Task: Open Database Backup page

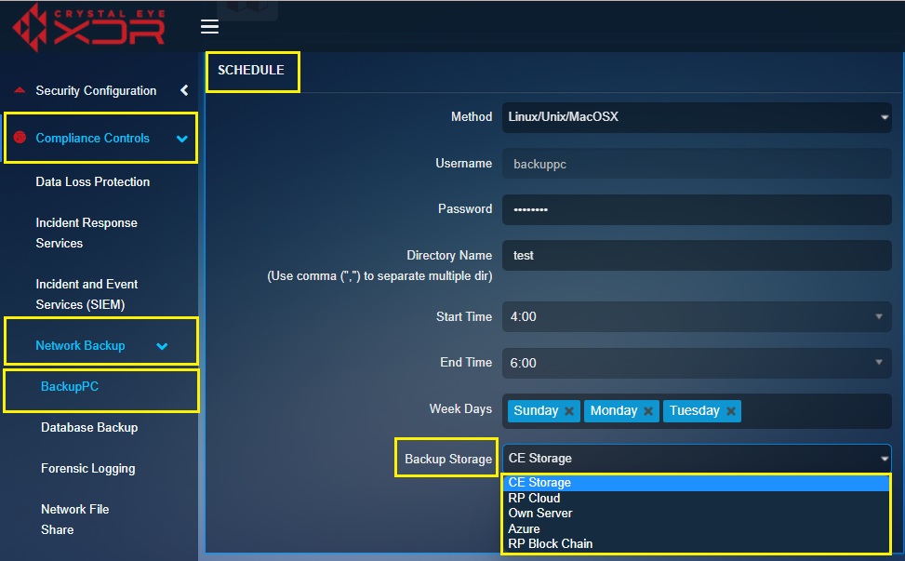Action: click(89, 428)
